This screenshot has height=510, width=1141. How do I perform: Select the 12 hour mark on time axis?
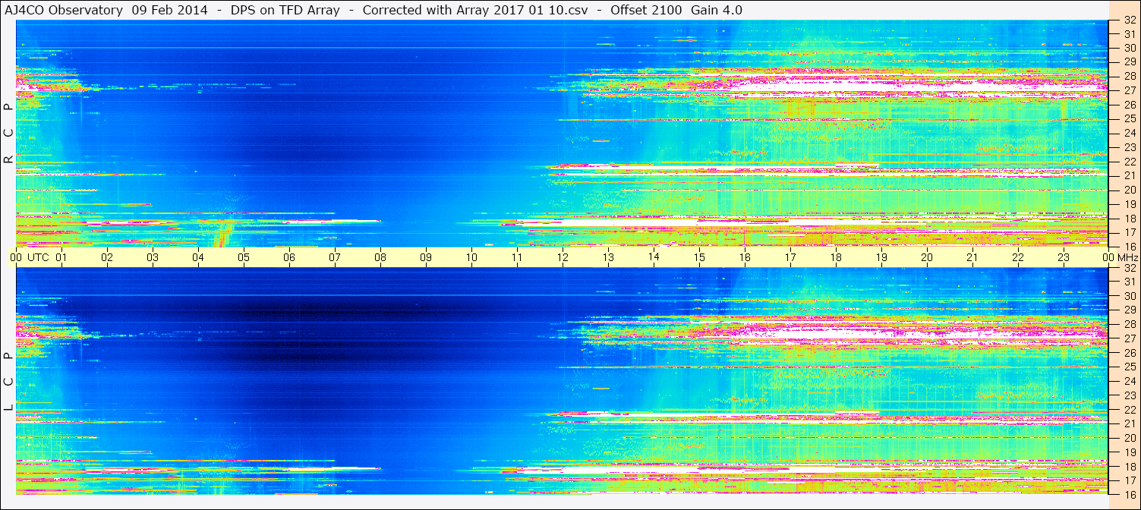pyautogui.click(x=563, y=257)
